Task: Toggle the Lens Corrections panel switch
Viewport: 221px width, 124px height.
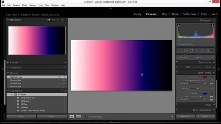Action: (x=177, y=109)
